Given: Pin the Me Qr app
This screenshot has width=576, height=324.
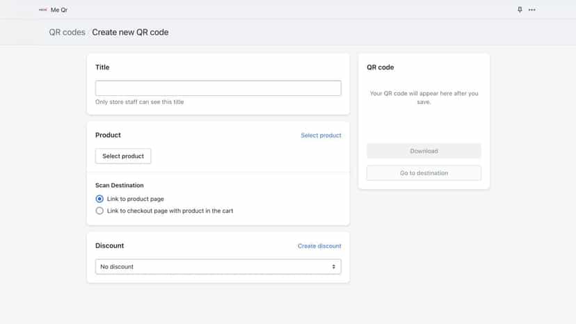Looking at the screenshot, I should (x=520, y=10).
